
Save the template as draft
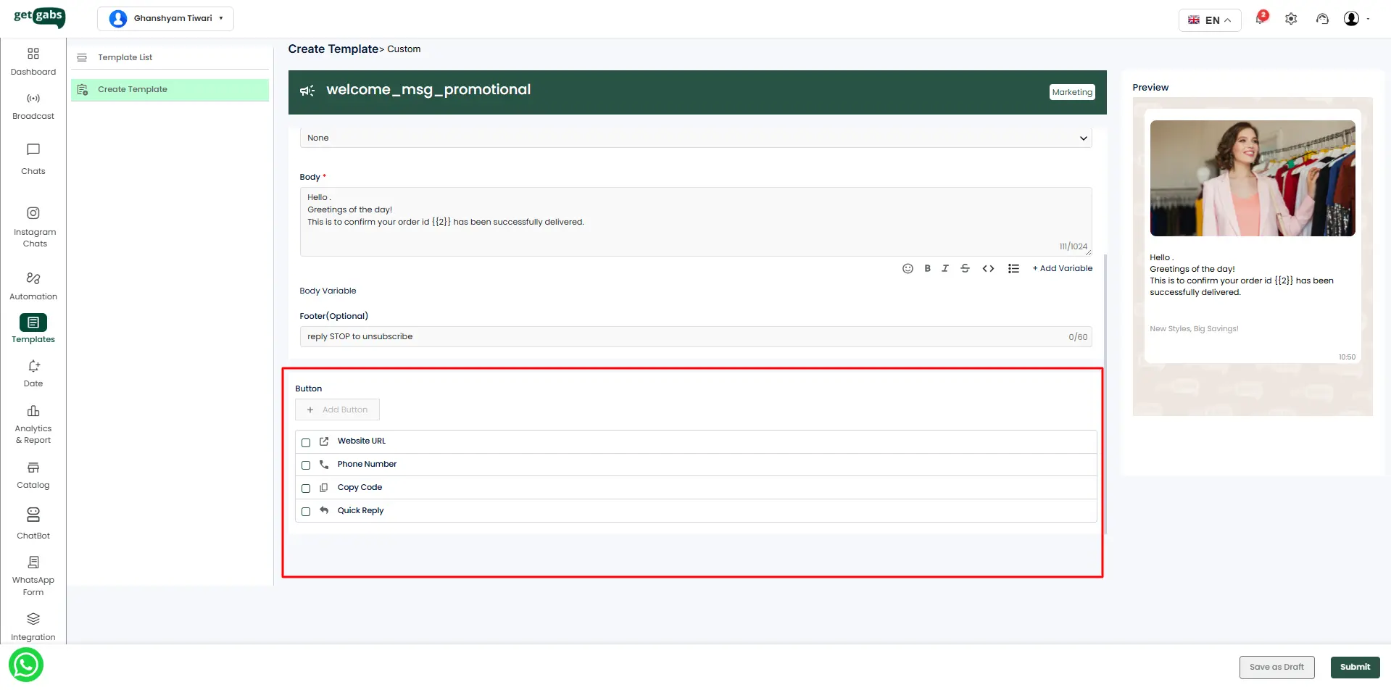1276,667
